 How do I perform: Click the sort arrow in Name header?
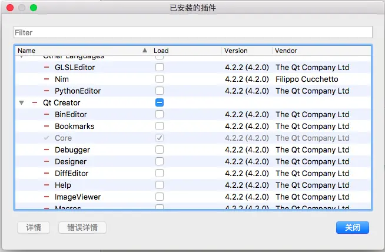point(145,51)
